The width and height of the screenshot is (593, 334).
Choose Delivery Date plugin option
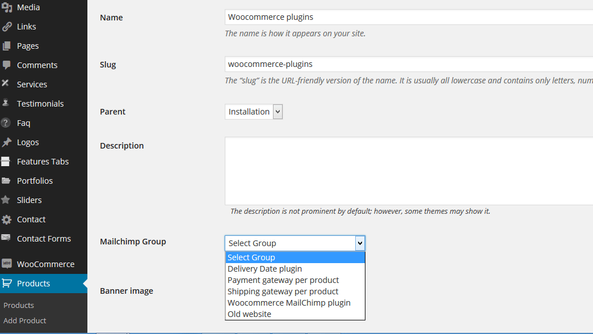264,269
